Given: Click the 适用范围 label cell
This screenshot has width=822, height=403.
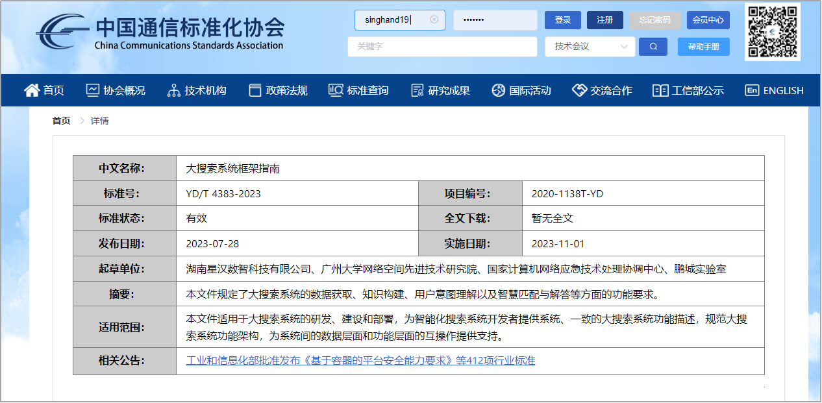Looking at the screenshot, I should click(125, 327).
